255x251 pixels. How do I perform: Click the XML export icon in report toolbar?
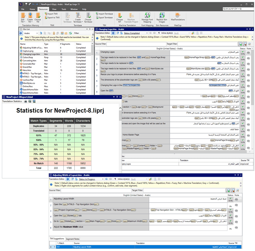(x=34, y=101)
